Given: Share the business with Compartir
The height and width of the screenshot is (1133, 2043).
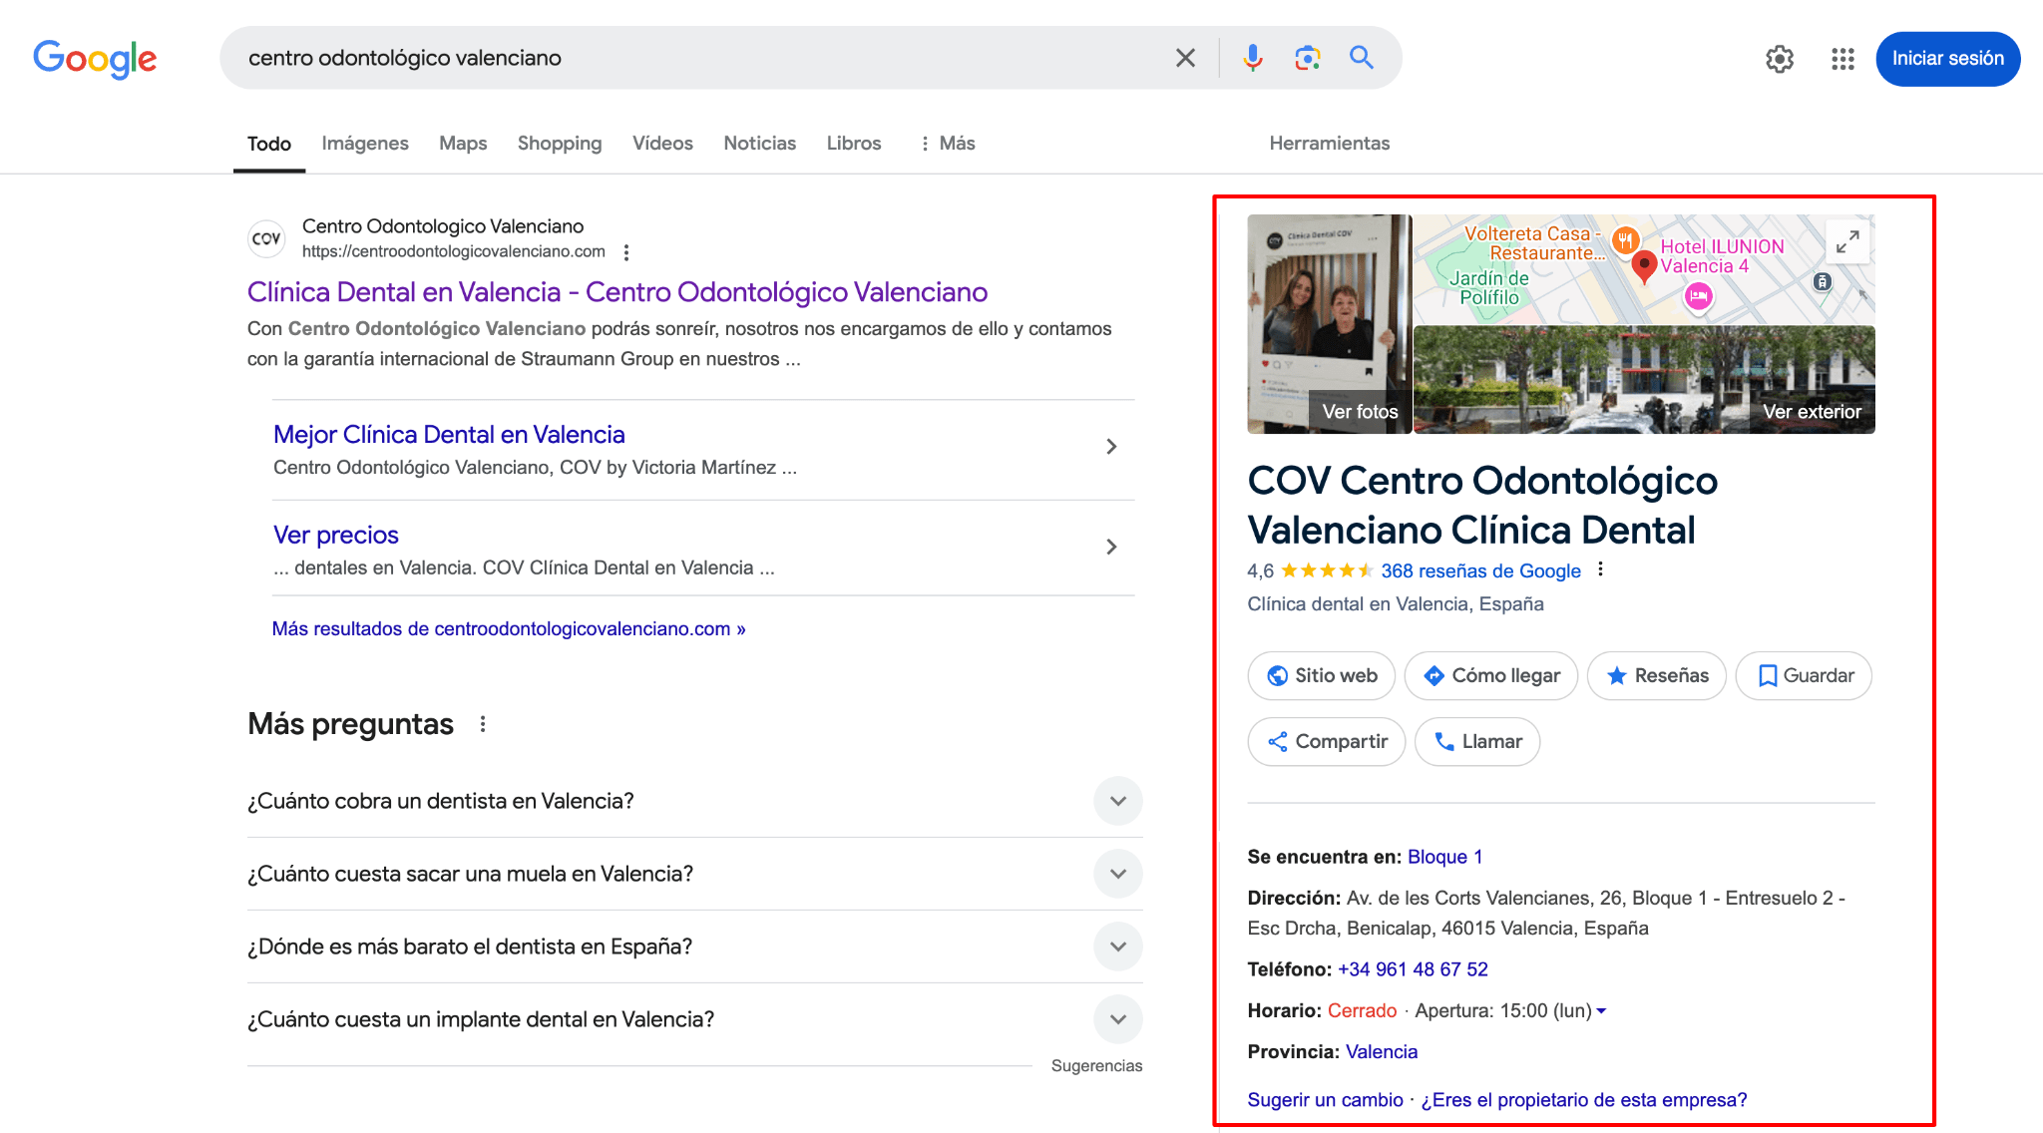Looking at the screenshot, I should (1326, 741).
